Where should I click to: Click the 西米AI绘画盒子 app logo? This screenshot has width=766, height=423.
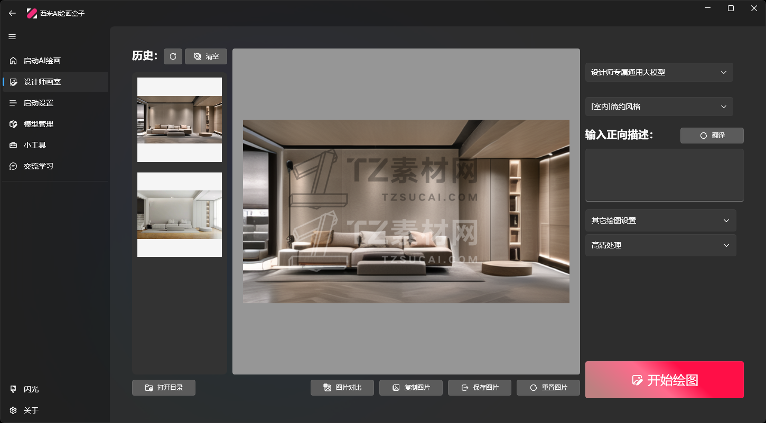[32, 13]
